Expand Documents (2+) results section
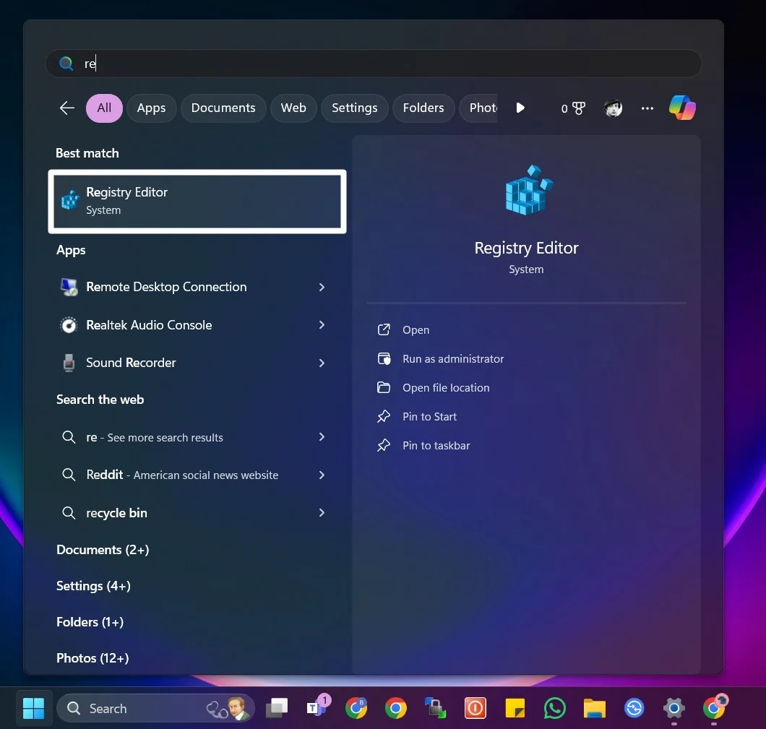 (103, 550)
